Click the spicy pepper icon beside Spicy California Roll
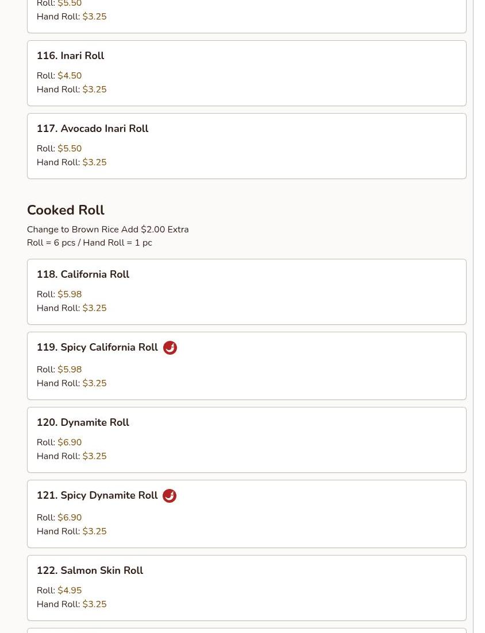The image size is (485, 633). click(170, 348)
